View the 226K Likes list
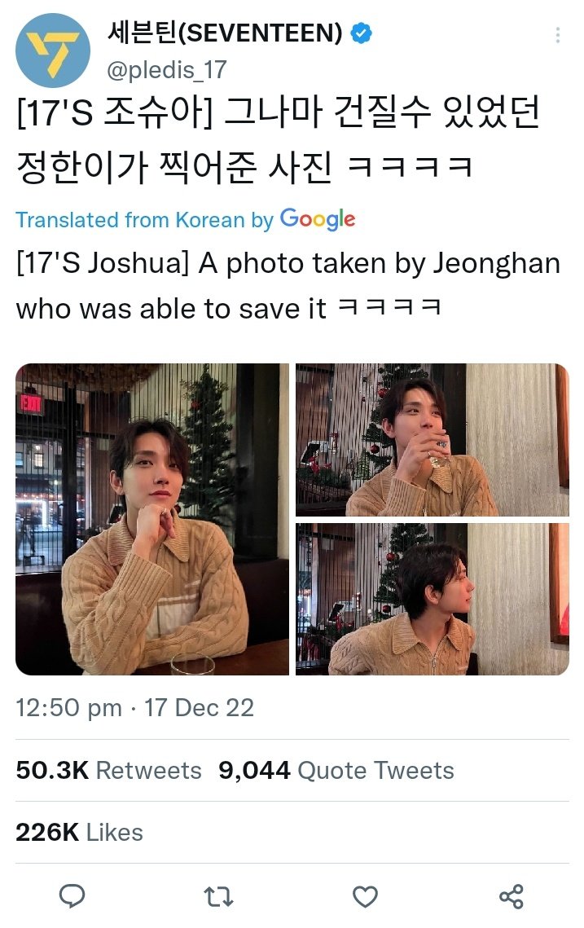The height and width of the screenshot is (928, 584). pos(79,832)
